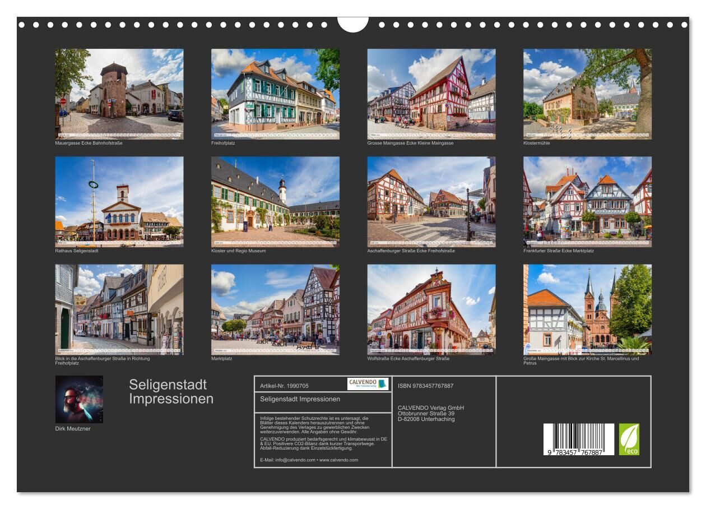
Task: Click the ISBN barcode image
Action: coord(578,439)
